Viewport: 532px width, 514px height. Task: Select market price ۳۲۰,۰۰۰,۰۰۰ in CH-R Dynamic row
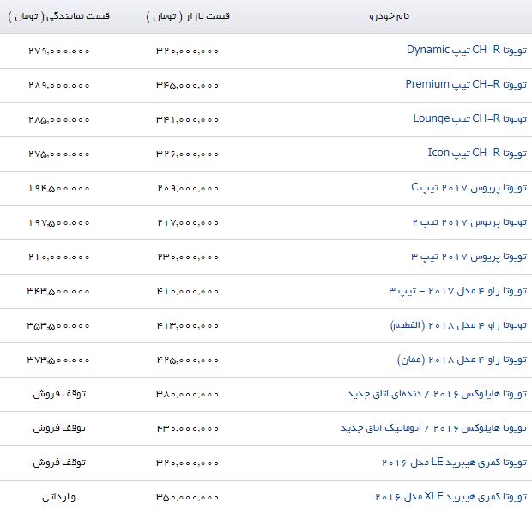pyautogui.click(x=187, y=51)
